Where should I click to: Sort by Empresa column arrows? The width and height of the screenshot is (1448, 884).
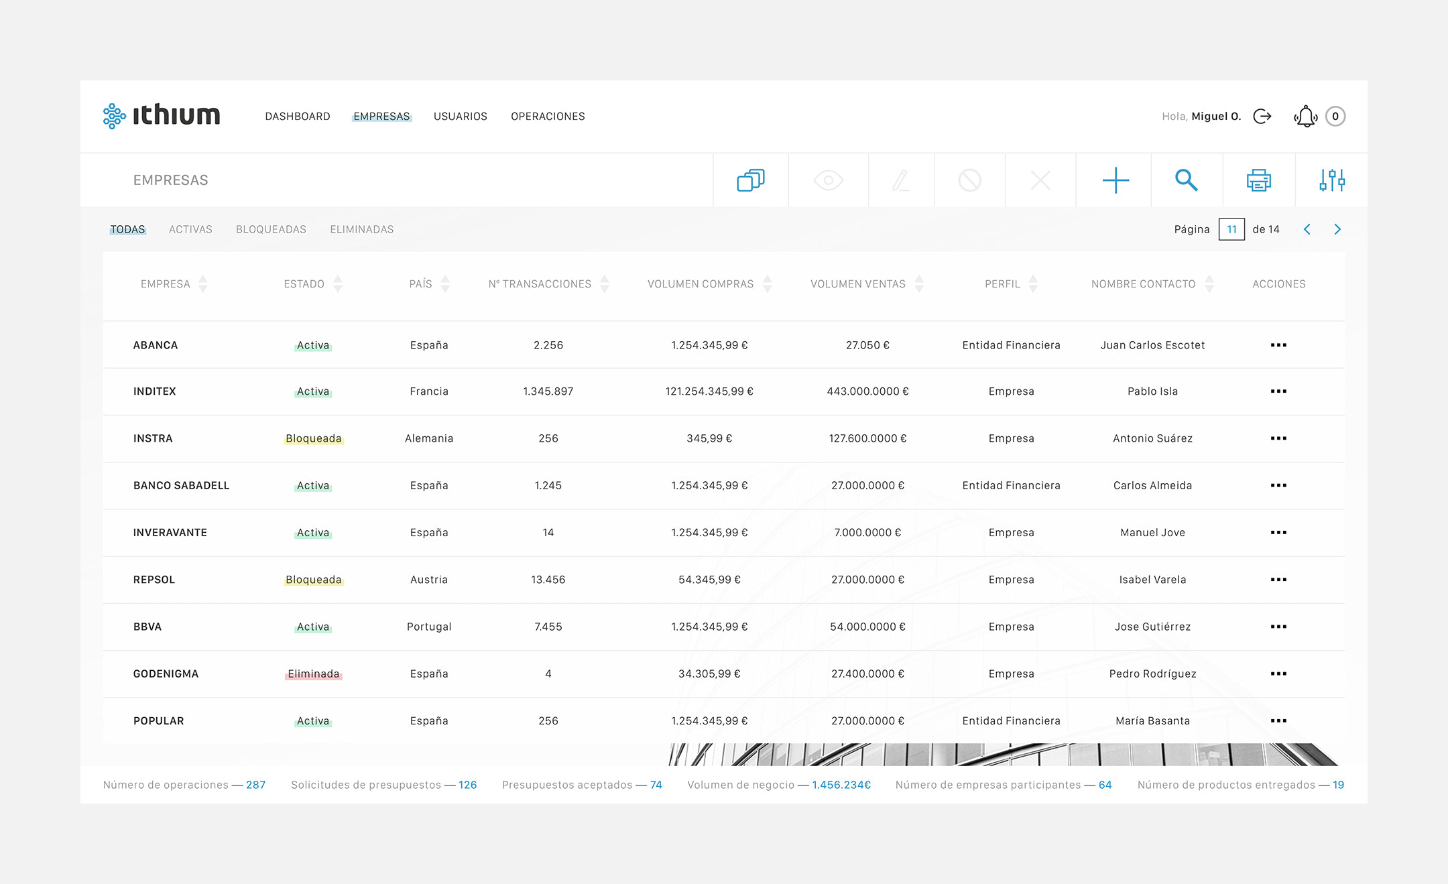(203, 284)
